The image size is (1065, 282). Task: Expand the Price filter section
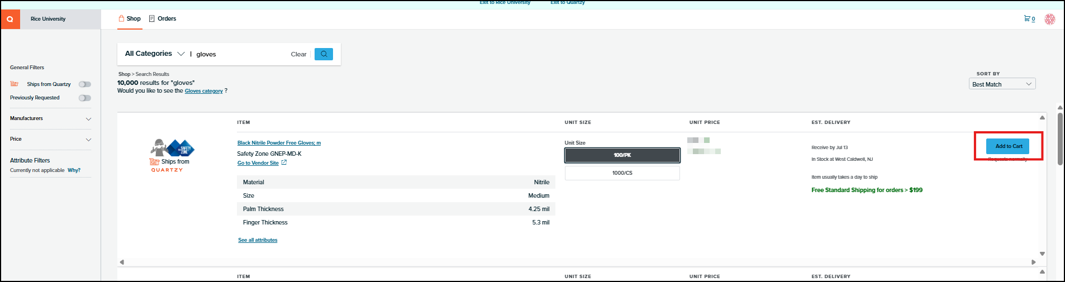50,139
